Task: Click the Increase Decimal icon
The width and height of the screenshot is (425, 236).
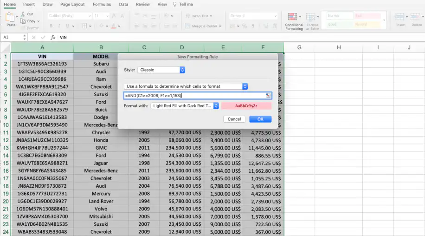Action: 266,26
